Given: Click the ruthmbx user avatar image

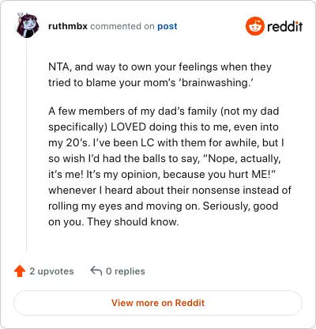Looking at the screenshot, I should click(x=28, y=25).
